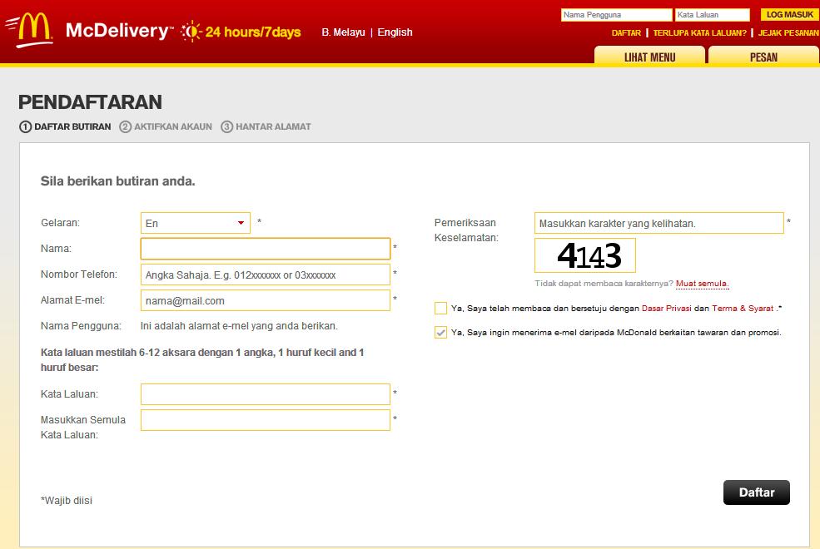Click the text 'Sila berikan butiran anda.'
The image size is (820, 549).
117,181
